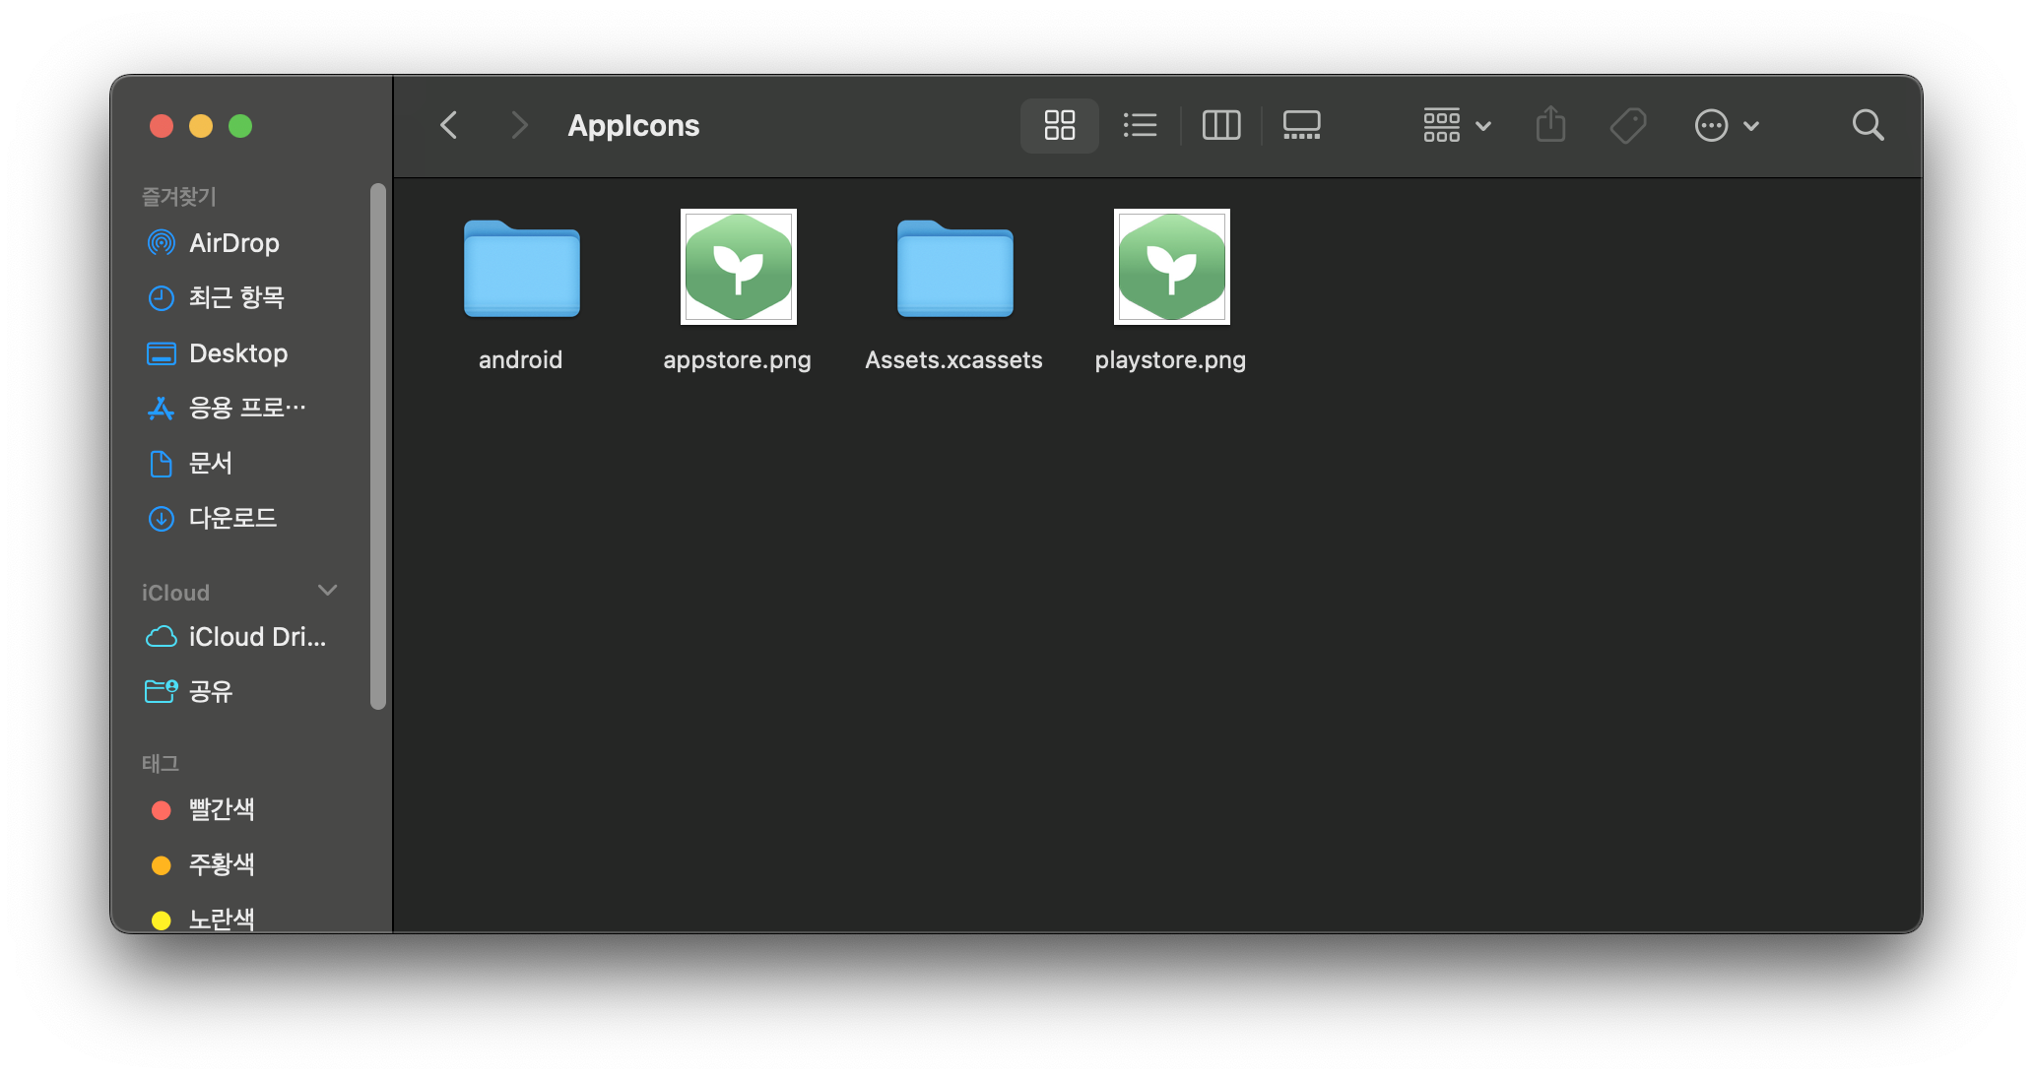Select the appstore.png thumbnail
Image resolution: width=2033 pixels, height=1079 pixels.
coord(738,267)
